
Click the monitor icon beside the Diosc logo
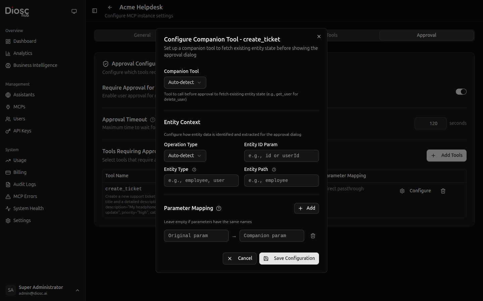point(74,11)
